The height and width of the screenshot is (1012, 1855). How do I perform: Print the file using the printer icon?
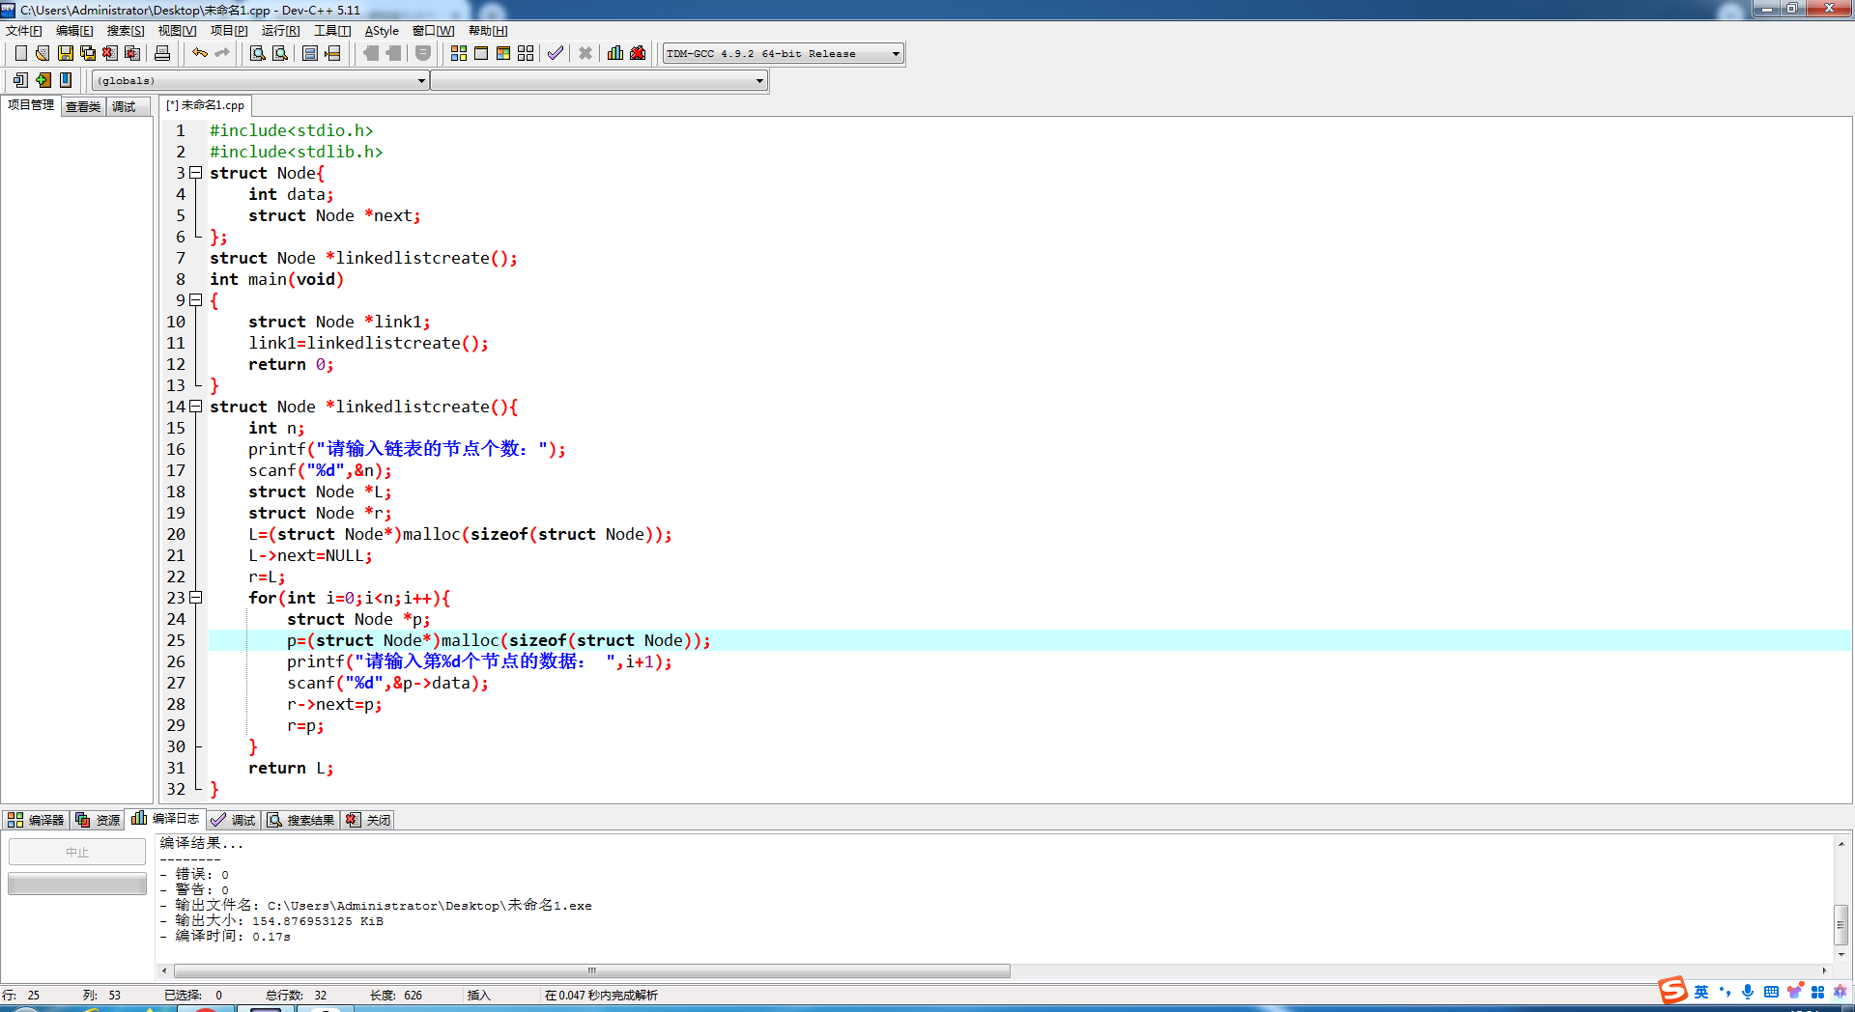tap(162, 53)
